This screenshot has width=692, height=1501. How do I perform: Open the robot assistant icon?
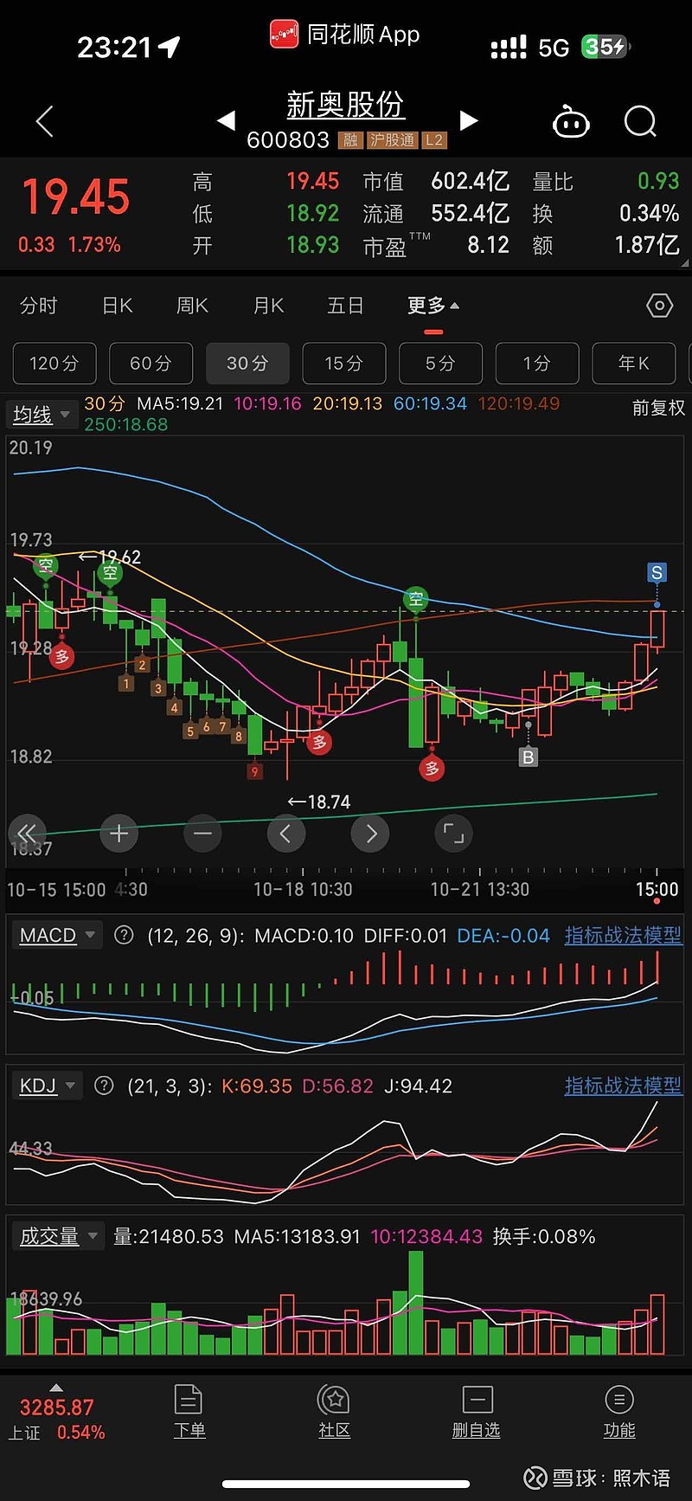point(571,123)
